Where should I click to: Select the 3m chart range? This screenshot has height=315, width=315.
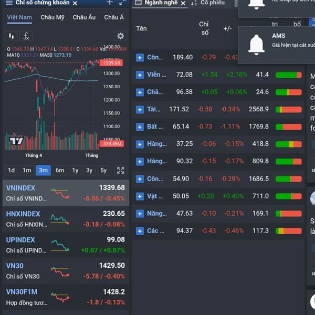coord(43,170)
